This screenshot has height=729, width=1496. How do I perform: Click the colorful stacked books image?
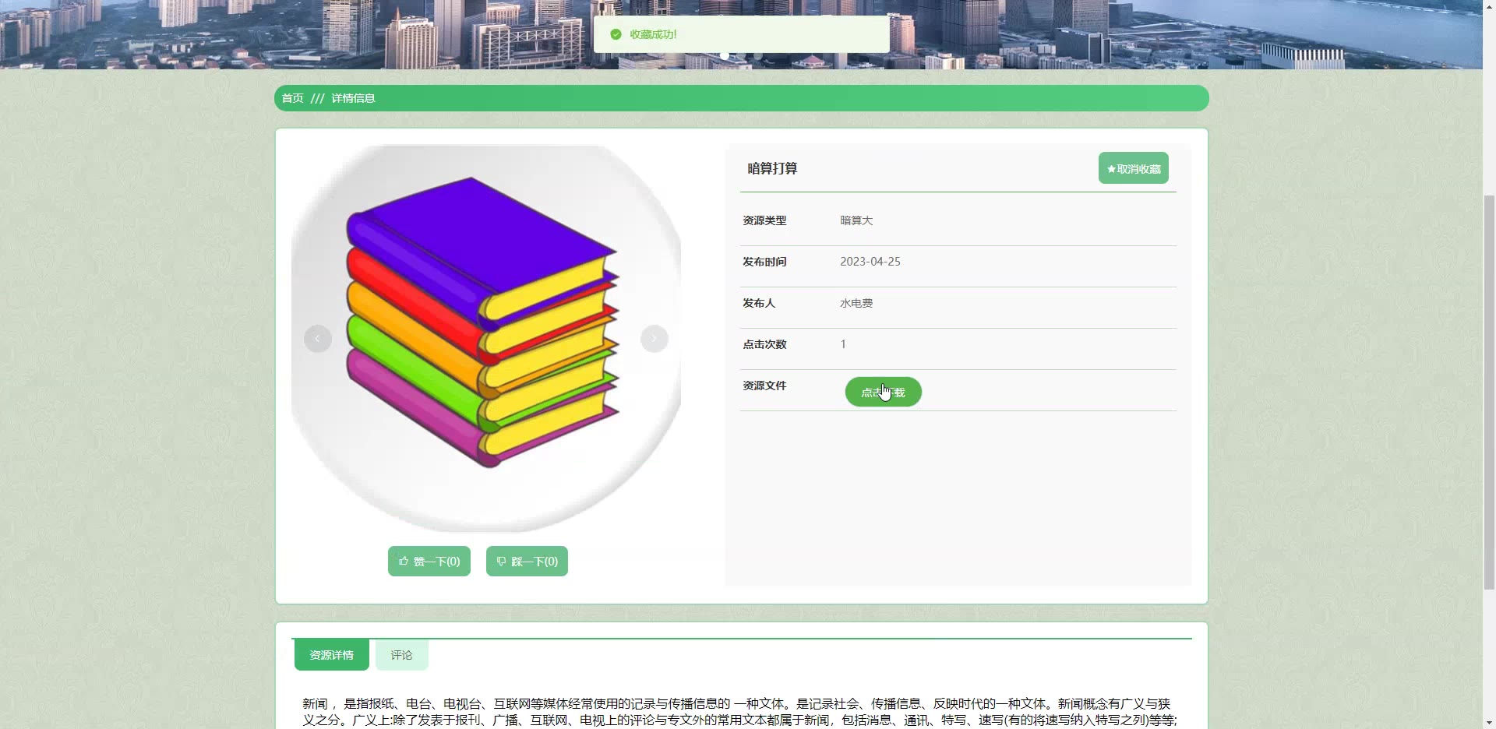pos(483,323)
